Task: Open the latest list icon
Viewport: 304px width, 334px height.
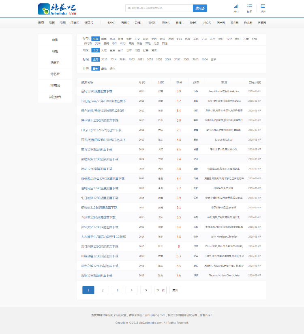Action: pyautogui.click(x=249, y=6)
